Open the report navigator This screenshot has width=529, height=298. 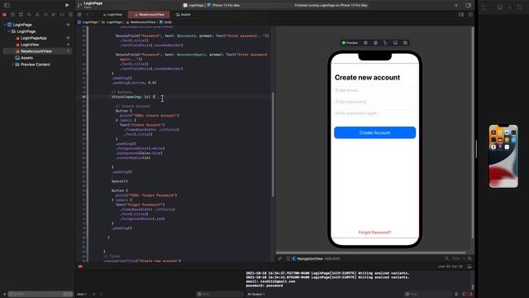(x=70, y=15)
